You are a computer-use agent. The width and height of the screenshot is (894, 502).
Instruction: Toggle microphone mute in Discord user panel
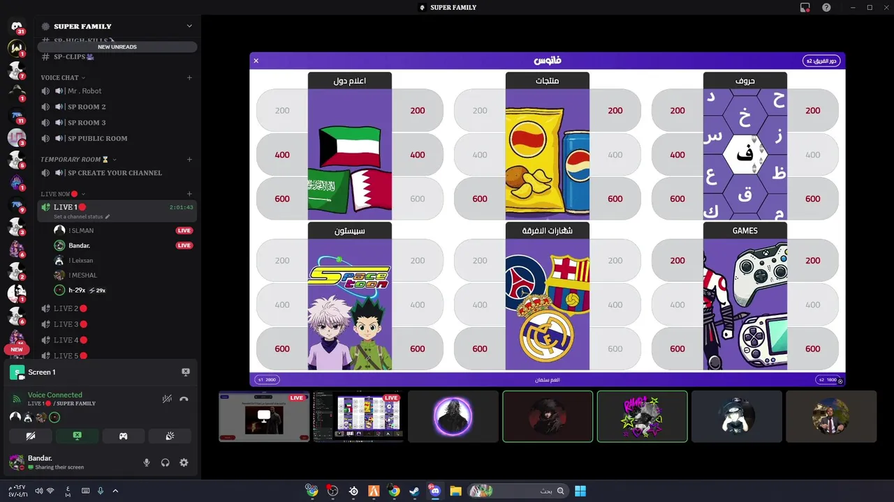click(x=147, y=462)
